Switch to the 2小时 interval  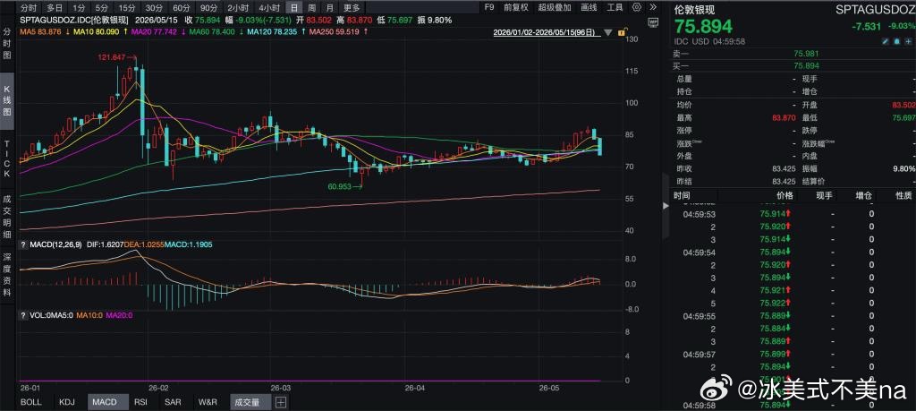pyautogui.click(x=237, y=7)
